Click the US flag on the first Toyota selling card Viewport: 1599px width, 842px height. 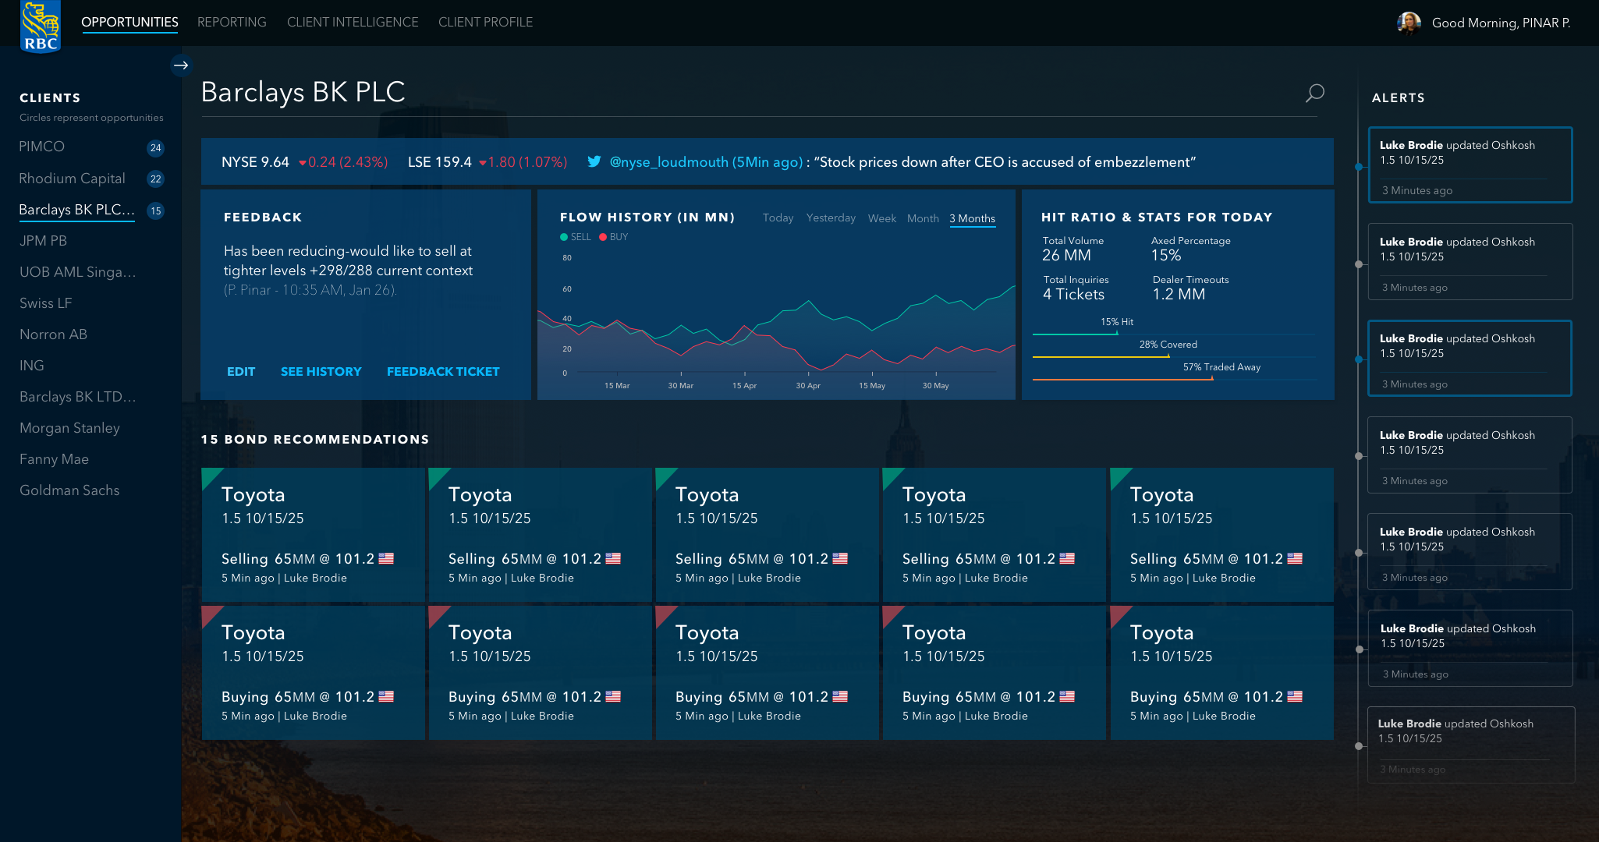point(385,558)
